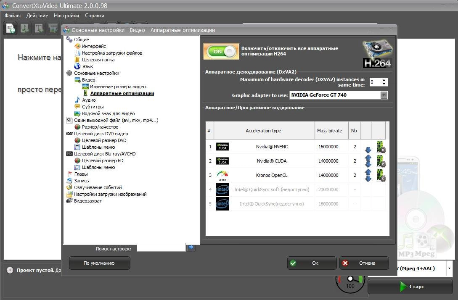
Task: Select Видео tree item
Action: click(88, 80)
